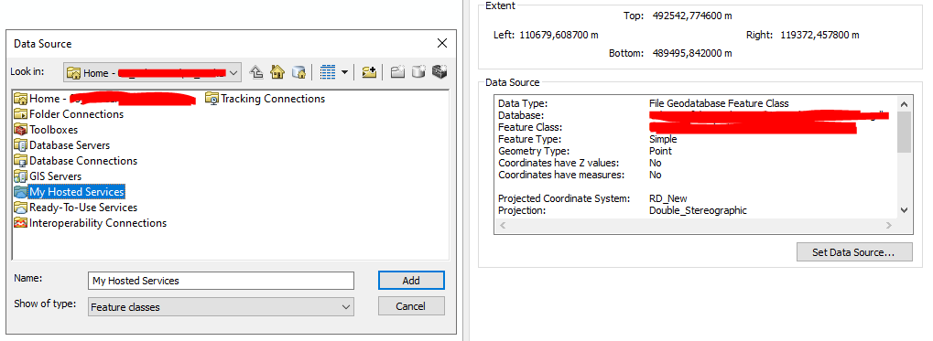Click the 'Double_Stereographic' projection value

point(698,210)
